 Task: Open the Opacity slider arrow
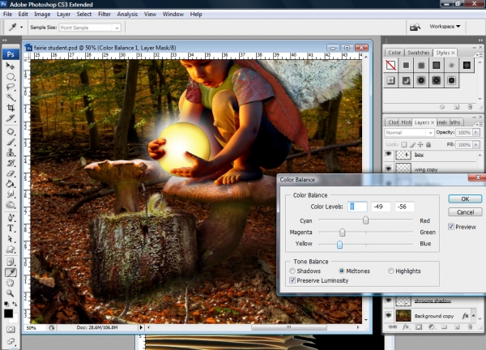pyautogui.click(x=476, y=133)
